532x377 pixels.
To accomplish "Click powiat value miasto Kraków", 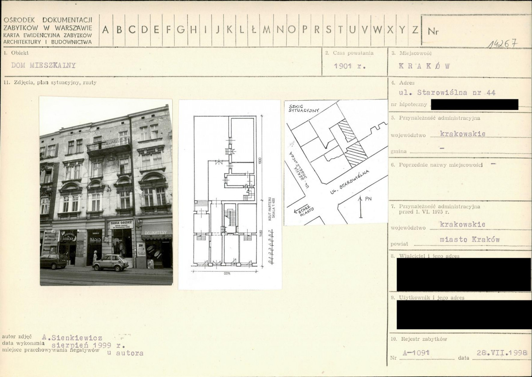I will pyautogui.click(x=469, y=240).
